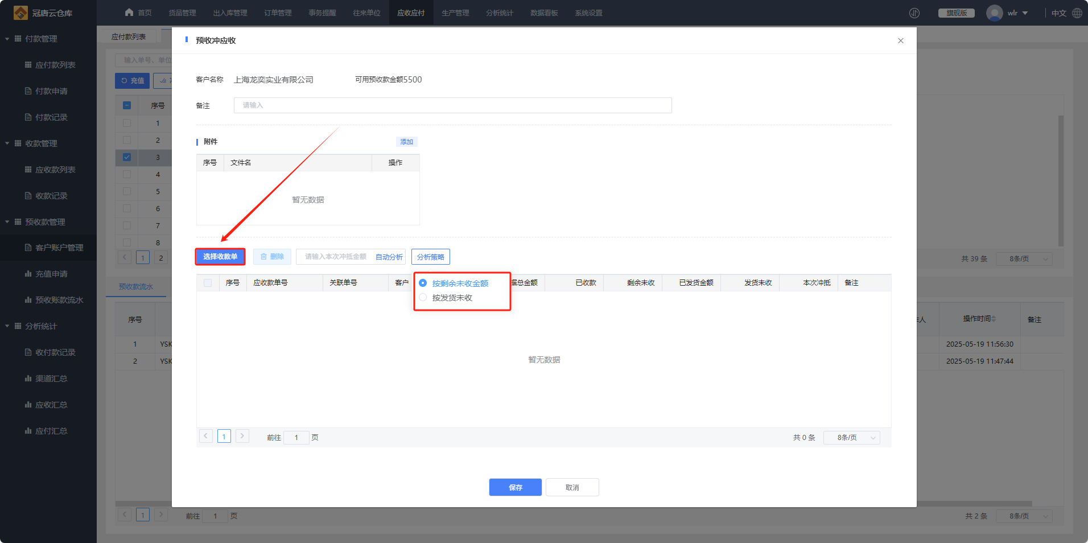Toggle select-all checkbox in dialog table header

[x=208, y=283]
